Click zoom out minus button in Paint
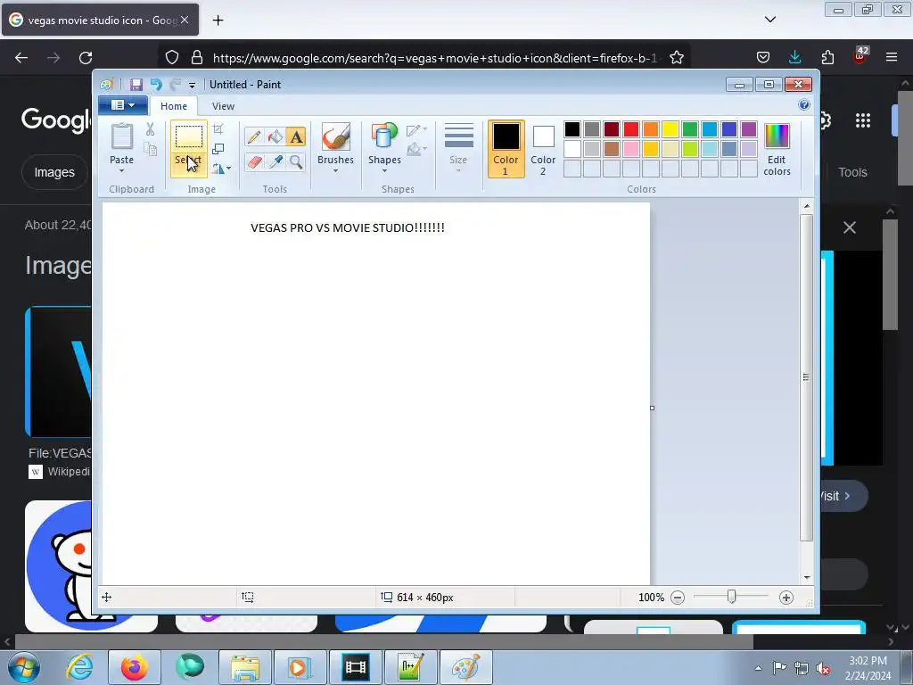This screenshot has height=685, width=913. pyautogui.click(x=678, y=598)
